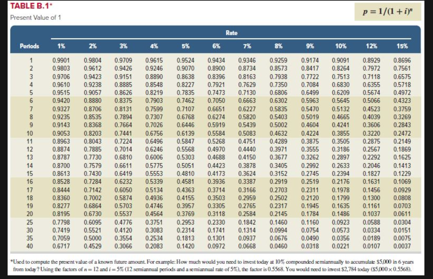Click value 0.6611 for 14 periods at 3%
The height and width of the screenshot is (279, 433).
tap(123, 166)
